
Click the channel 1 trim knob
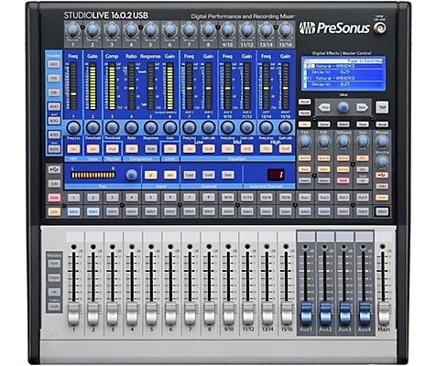pos(73,30)
